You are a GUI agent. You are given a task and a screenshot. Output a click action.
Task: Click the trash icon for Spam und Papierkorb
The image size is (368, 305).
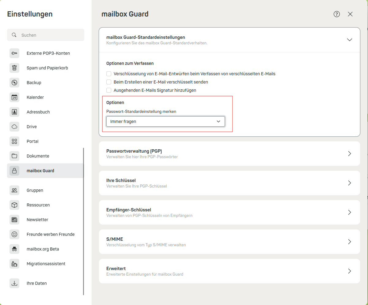tap(14, 68)
